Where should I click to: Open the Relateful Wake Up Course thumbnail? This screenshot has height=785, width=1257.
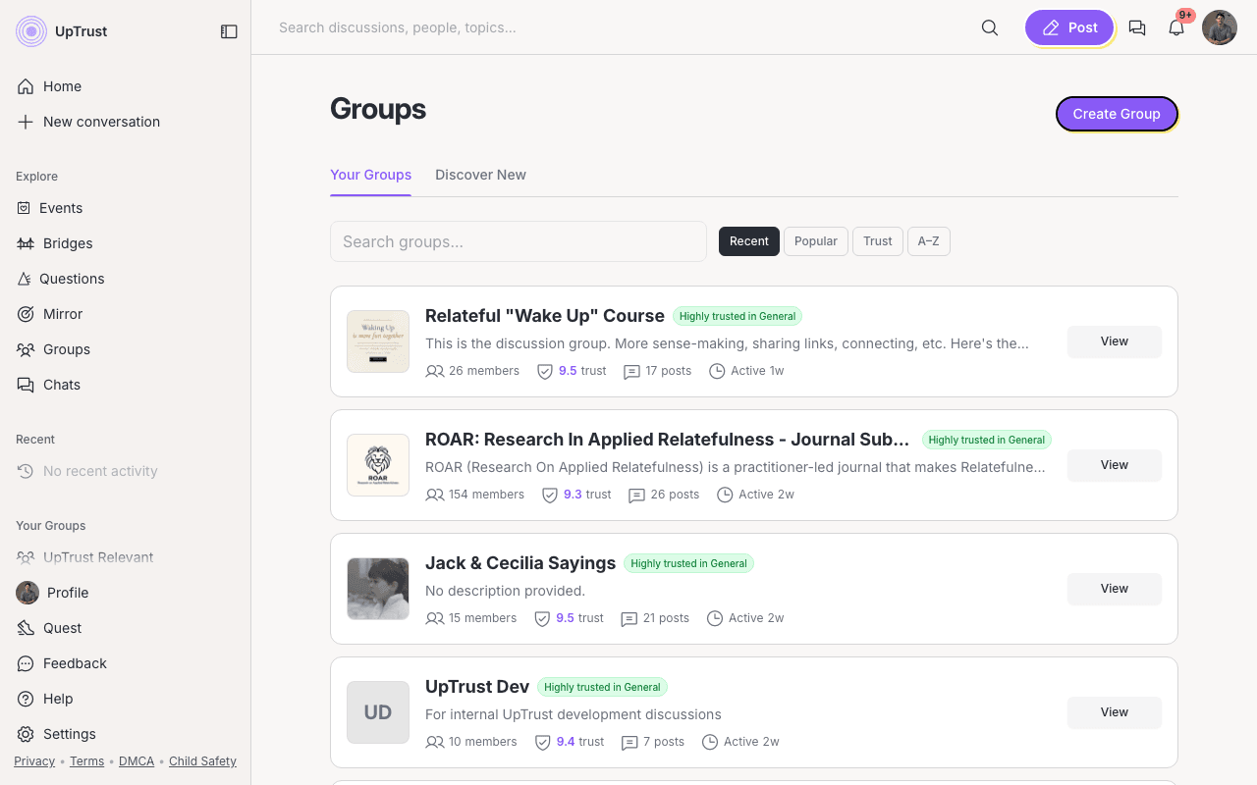378,341
